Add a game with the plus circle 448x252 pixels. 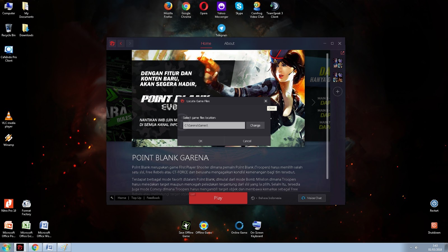coord(338,92)
